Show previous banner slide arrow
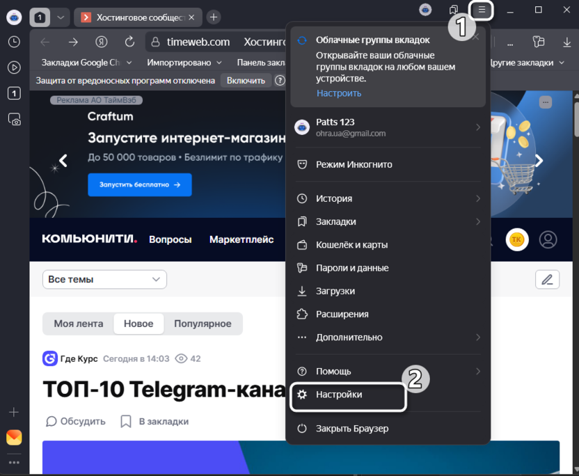The height and width of the screenshot is (476, 579). click(x=63, y=161)
